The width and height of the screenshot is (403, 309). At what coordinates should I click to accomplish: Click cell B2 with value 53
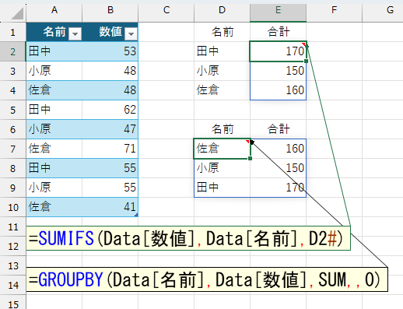[x=110, y=51]
